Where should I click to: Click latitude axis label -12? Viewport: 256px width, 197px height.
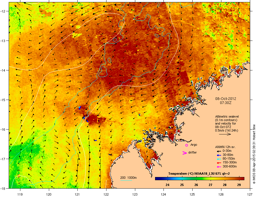click(x=3, y=11)
